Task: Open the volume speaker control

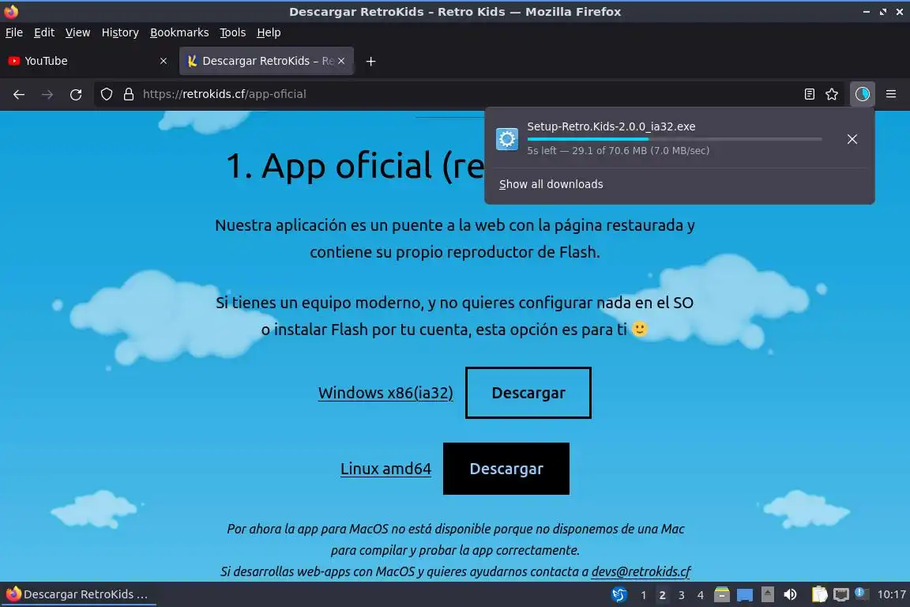Action: [790, 594]
